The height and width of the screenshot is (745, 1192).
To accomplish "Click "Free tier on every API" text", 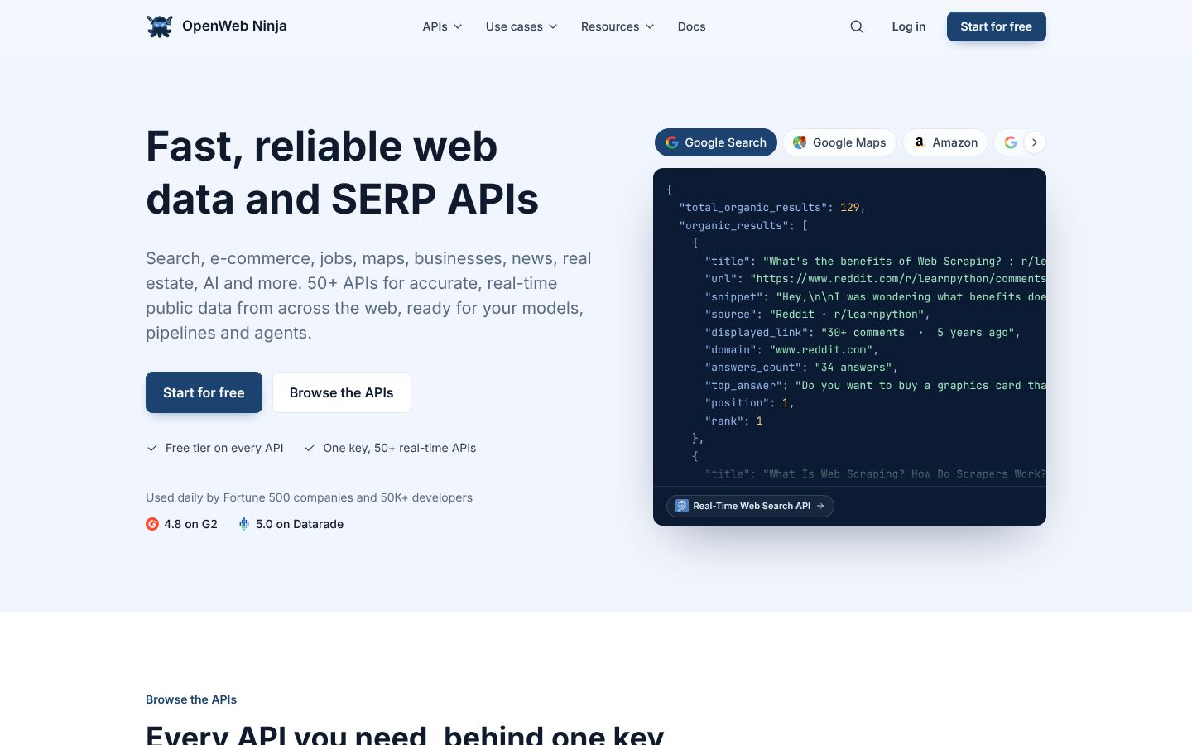I will coord(224,448).
